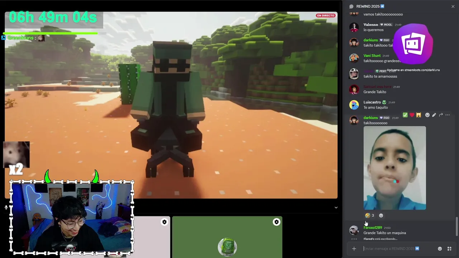Toggle the laughing emoji reaction with count 3
The image size is (459, 258).
click(370, 215)
